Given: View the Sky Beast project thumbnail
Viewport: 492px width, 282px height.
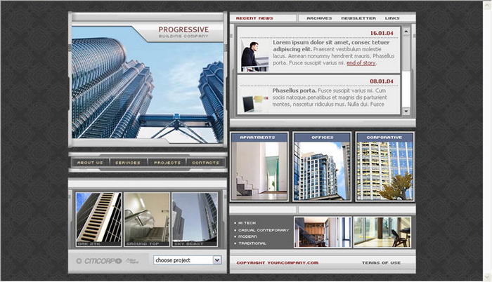Looking at the screenshot, I should (195, 218).
